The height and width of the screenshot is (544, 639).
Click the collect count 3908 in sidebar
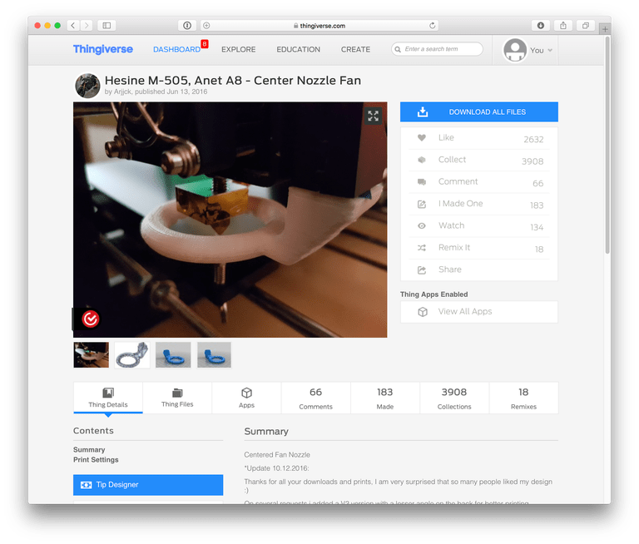(532, 161)
